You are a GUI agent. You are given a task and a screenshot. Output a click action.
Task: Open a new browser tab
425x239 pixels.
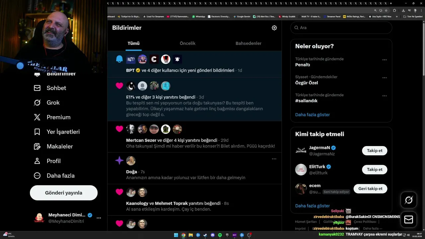(391, 3)
